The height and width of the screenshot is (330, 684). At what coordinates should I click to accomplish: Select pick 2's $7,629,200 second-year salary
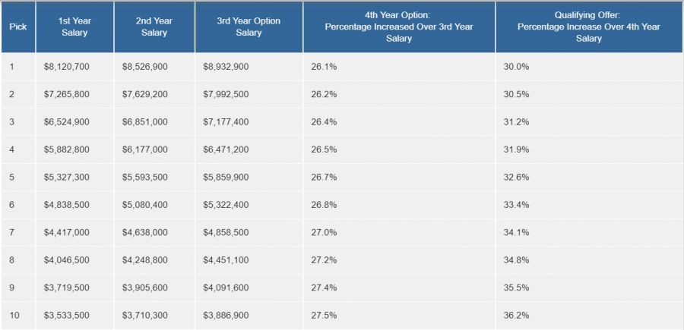(x=144, y=94)
